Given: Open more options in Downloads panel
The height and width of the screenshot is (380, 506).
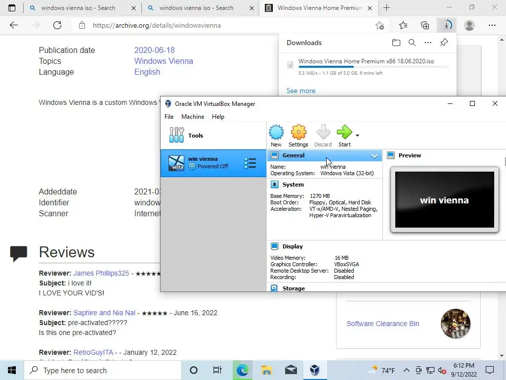Looking at the screenshot, I should coord(428,43).
